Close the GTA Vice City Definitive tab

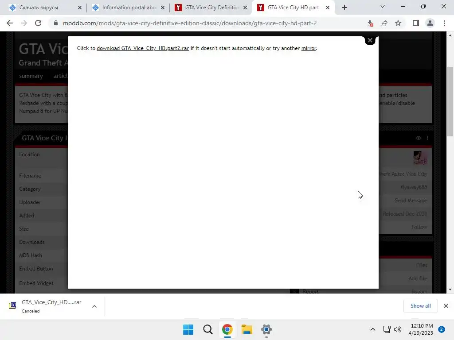(245, 8)
